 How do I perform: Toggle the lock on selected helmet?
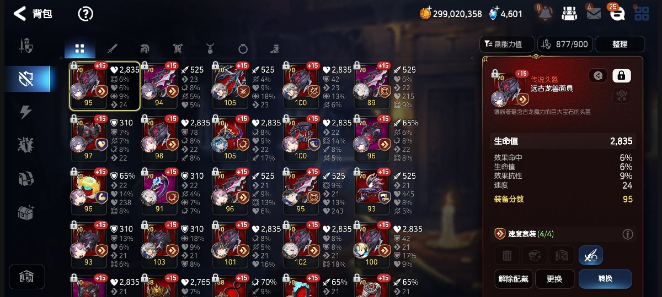pyautogui.click(x=622, y=75)
